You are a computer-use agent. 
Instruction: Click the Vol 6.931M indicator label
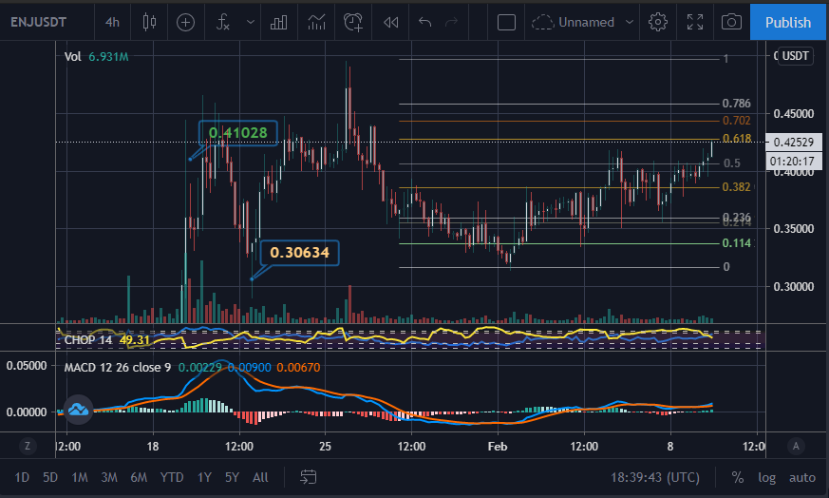[96, 57]
